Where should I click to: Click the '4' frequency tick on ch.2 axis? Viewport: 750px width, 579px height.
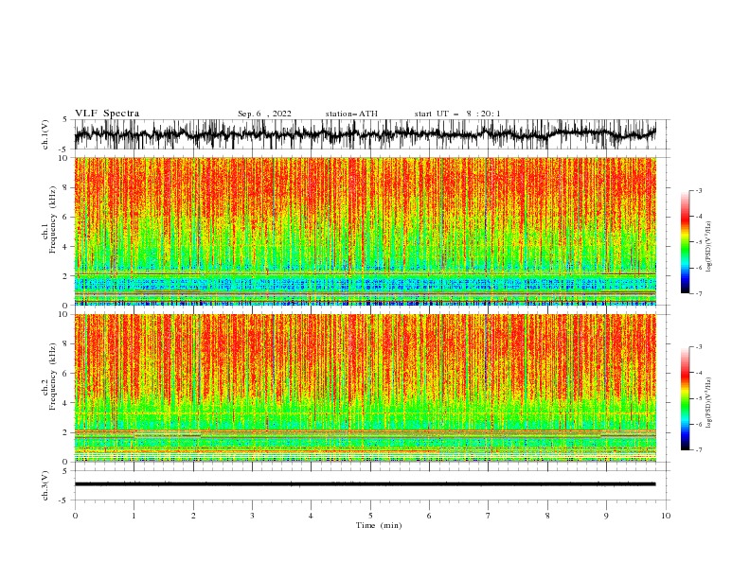click(64, 403)
